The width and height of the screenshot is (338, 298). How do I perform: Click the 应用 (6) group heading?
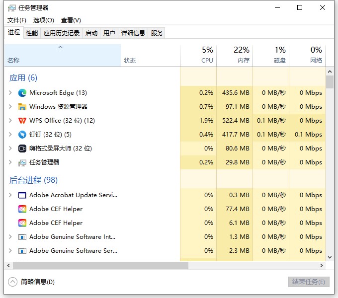pyautogui.click(x=23, y=78)
